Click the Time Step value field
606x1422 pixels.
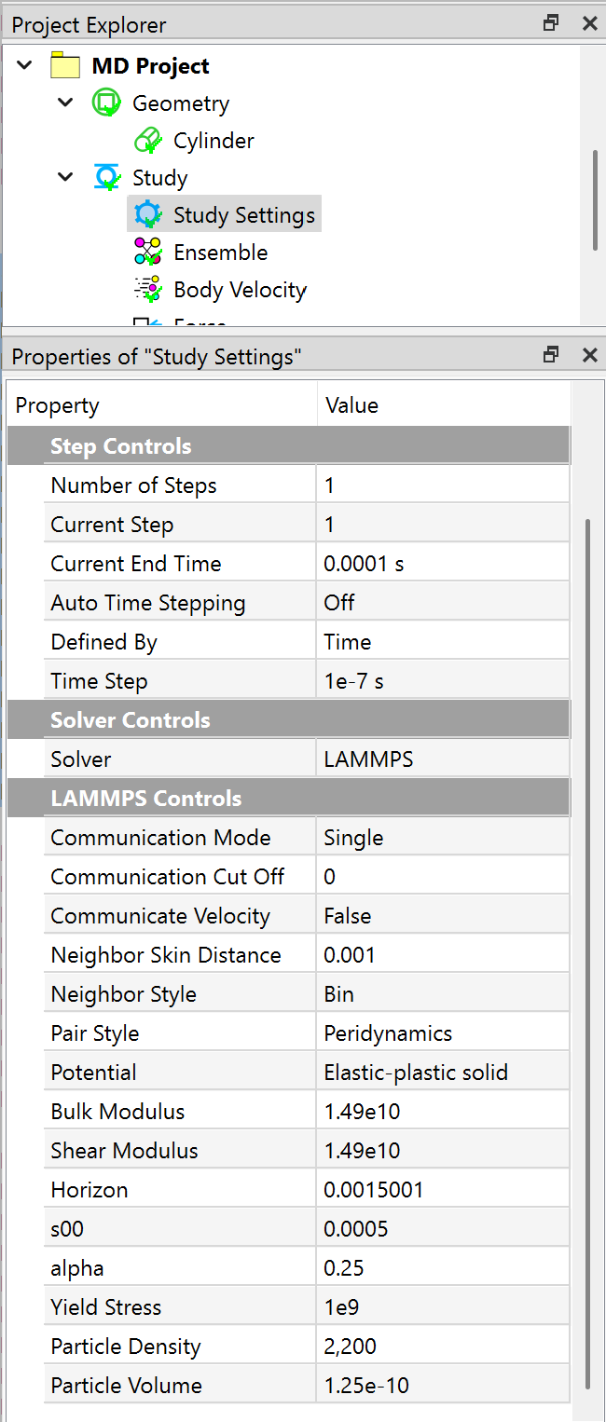(x=443, y=681)
